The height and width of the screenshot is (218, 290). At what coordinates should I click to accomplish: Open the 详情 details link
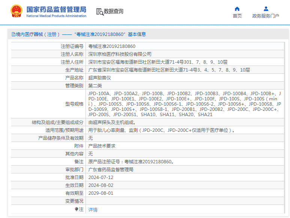pos(93,210)
